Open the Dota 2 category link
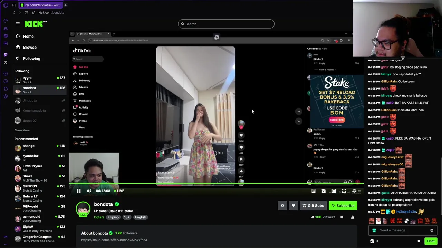The width and height of the screenshot is (442, 248). tap(99, 217)
